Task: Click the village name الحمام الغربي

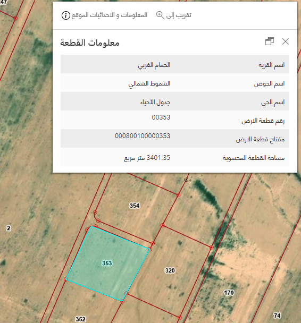Action: pos(154,65)
